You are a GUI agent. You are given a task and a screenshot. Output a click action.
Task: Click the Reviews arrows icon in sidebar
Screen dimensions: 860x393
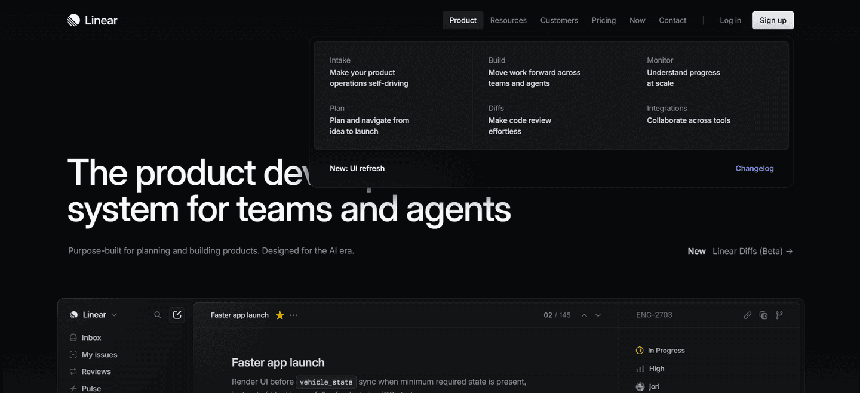tap(73, 372)
